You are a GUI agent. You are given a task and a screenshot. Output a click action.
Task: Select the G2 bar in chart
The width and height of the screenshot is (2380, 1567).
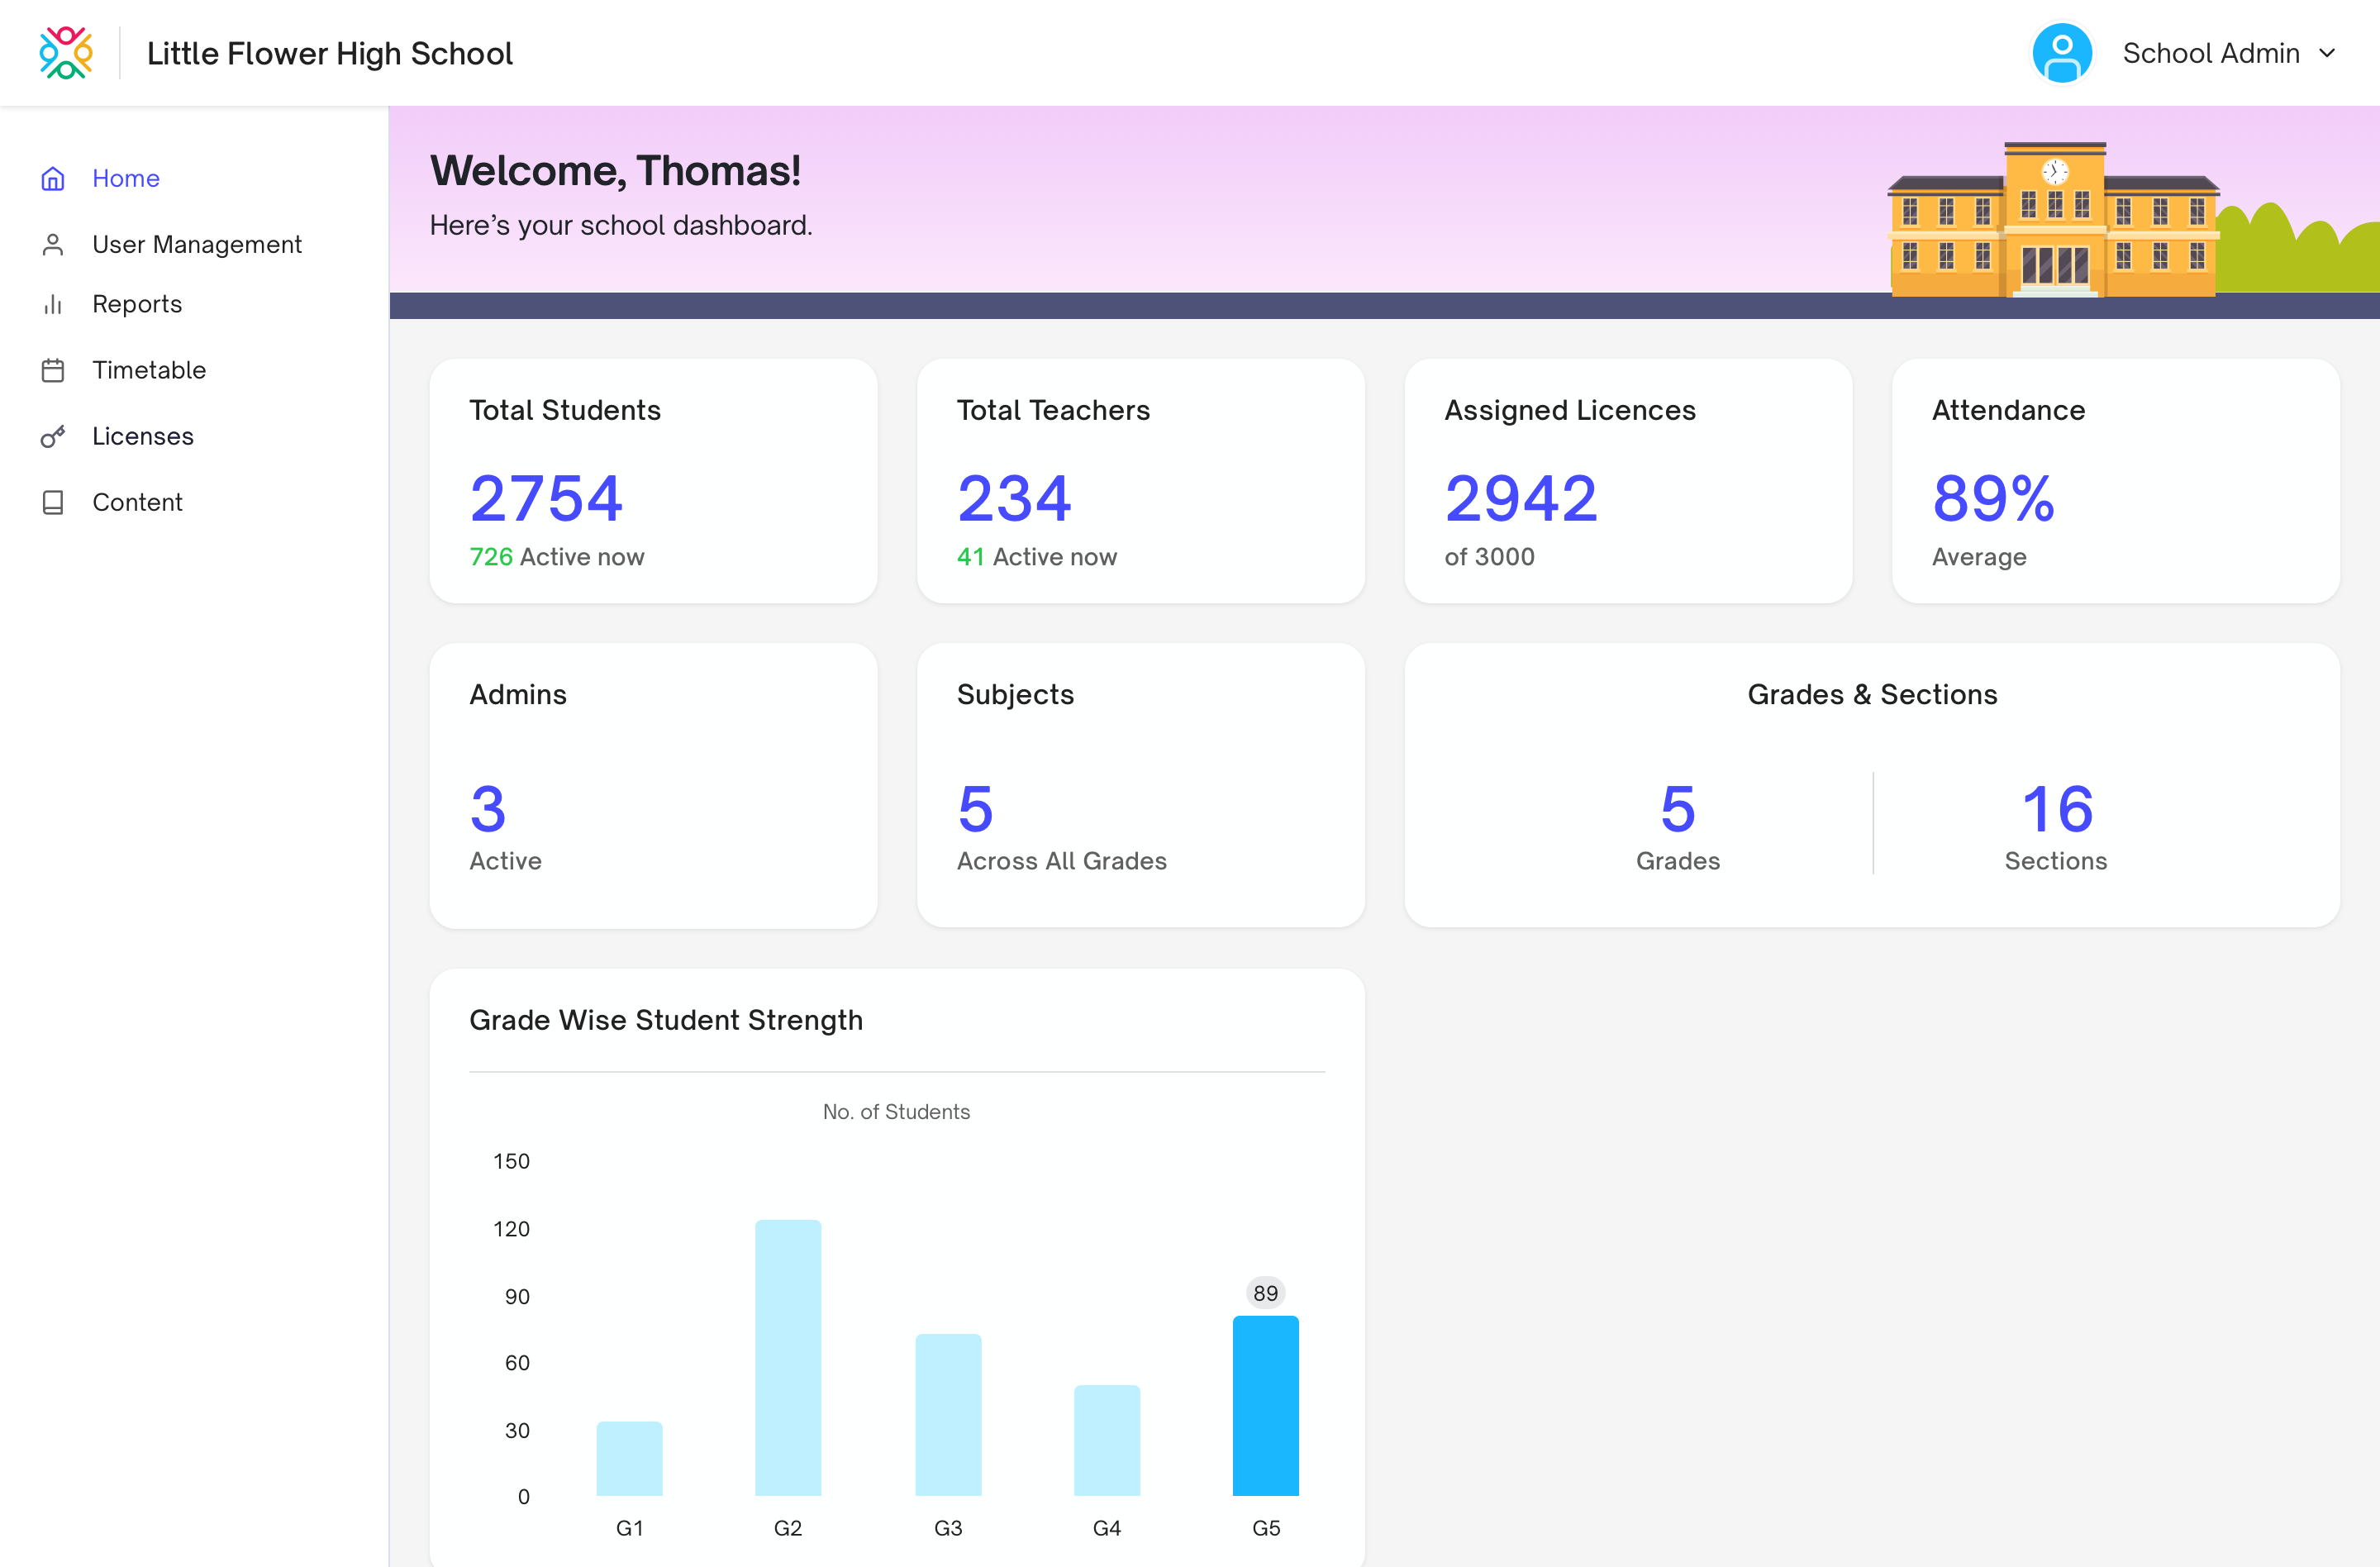[x=788, y=1357]
